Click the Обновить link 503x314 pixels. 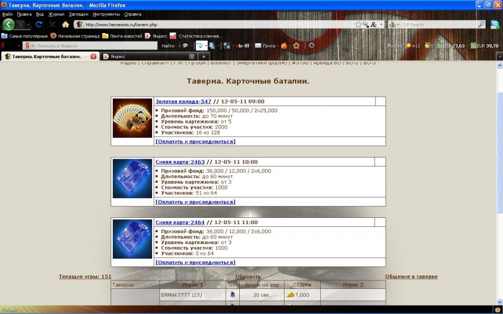(x=248, y=277)
